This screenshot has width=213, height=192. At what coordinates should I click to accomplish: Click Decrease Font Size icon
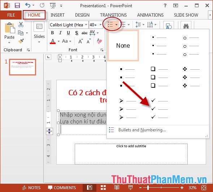click(89, 41)
